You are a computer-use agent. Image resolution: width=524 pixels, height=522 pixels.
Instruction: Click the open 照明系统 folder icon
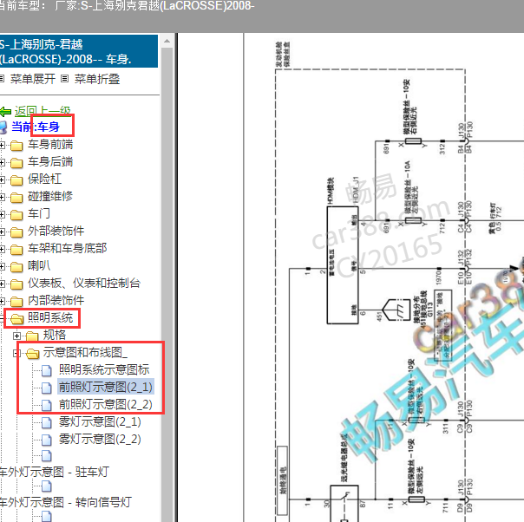(x=16, y=319)
